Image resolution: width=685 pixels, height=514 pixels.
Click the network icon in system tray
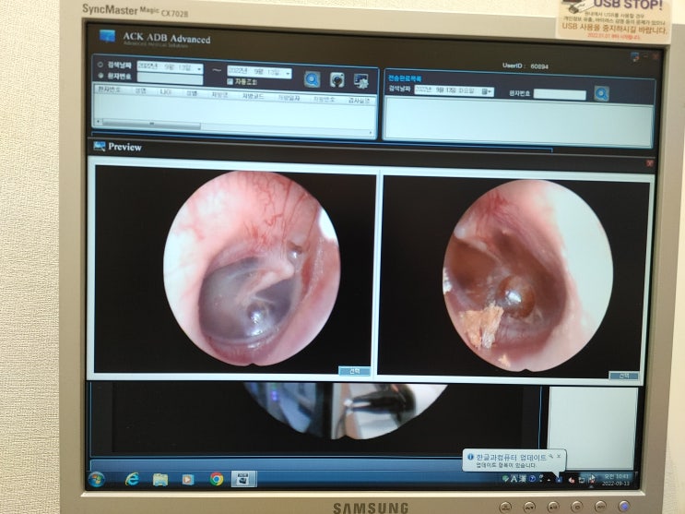click(x=582, y=480)
